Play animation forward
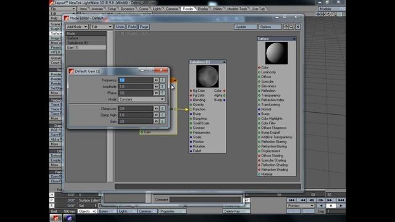 [x=341, y=205]
